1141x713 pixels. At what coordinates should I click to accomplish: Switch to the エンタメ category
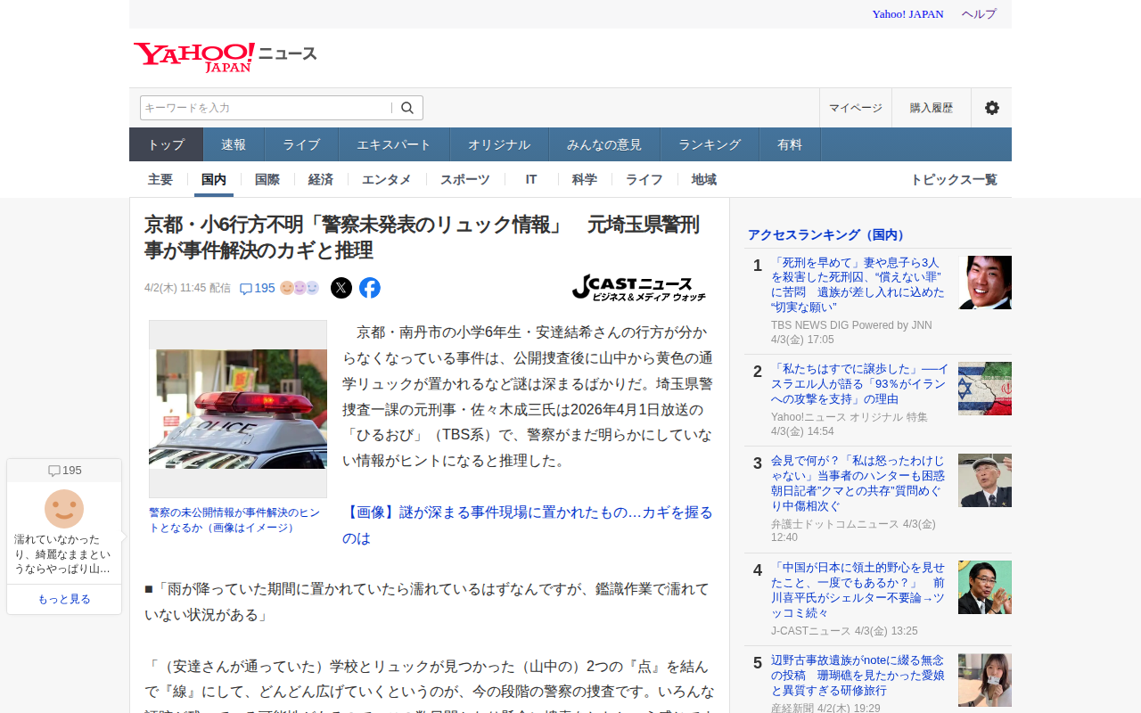[387, 179]
